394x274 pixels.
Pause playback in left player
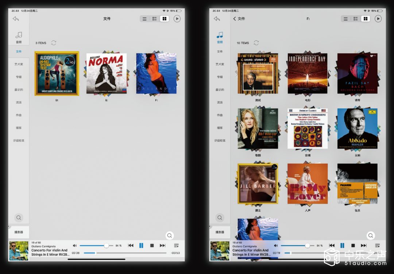(x=141, y=245)
